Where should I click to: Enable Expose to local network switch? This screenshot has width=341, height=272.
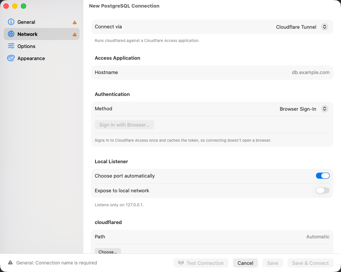pos(322,190)
